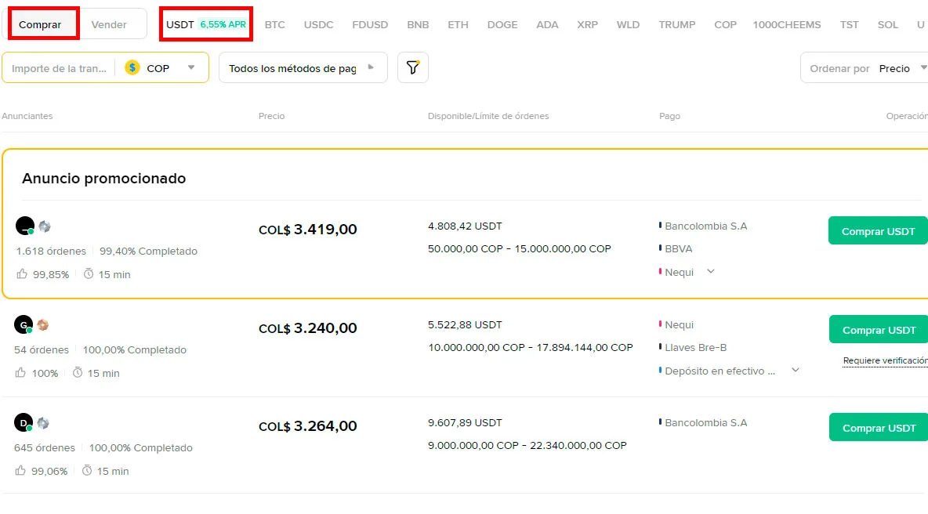928x514 pixels.
Task: Open the Requiere verificación link
Action: coord(886,360)
